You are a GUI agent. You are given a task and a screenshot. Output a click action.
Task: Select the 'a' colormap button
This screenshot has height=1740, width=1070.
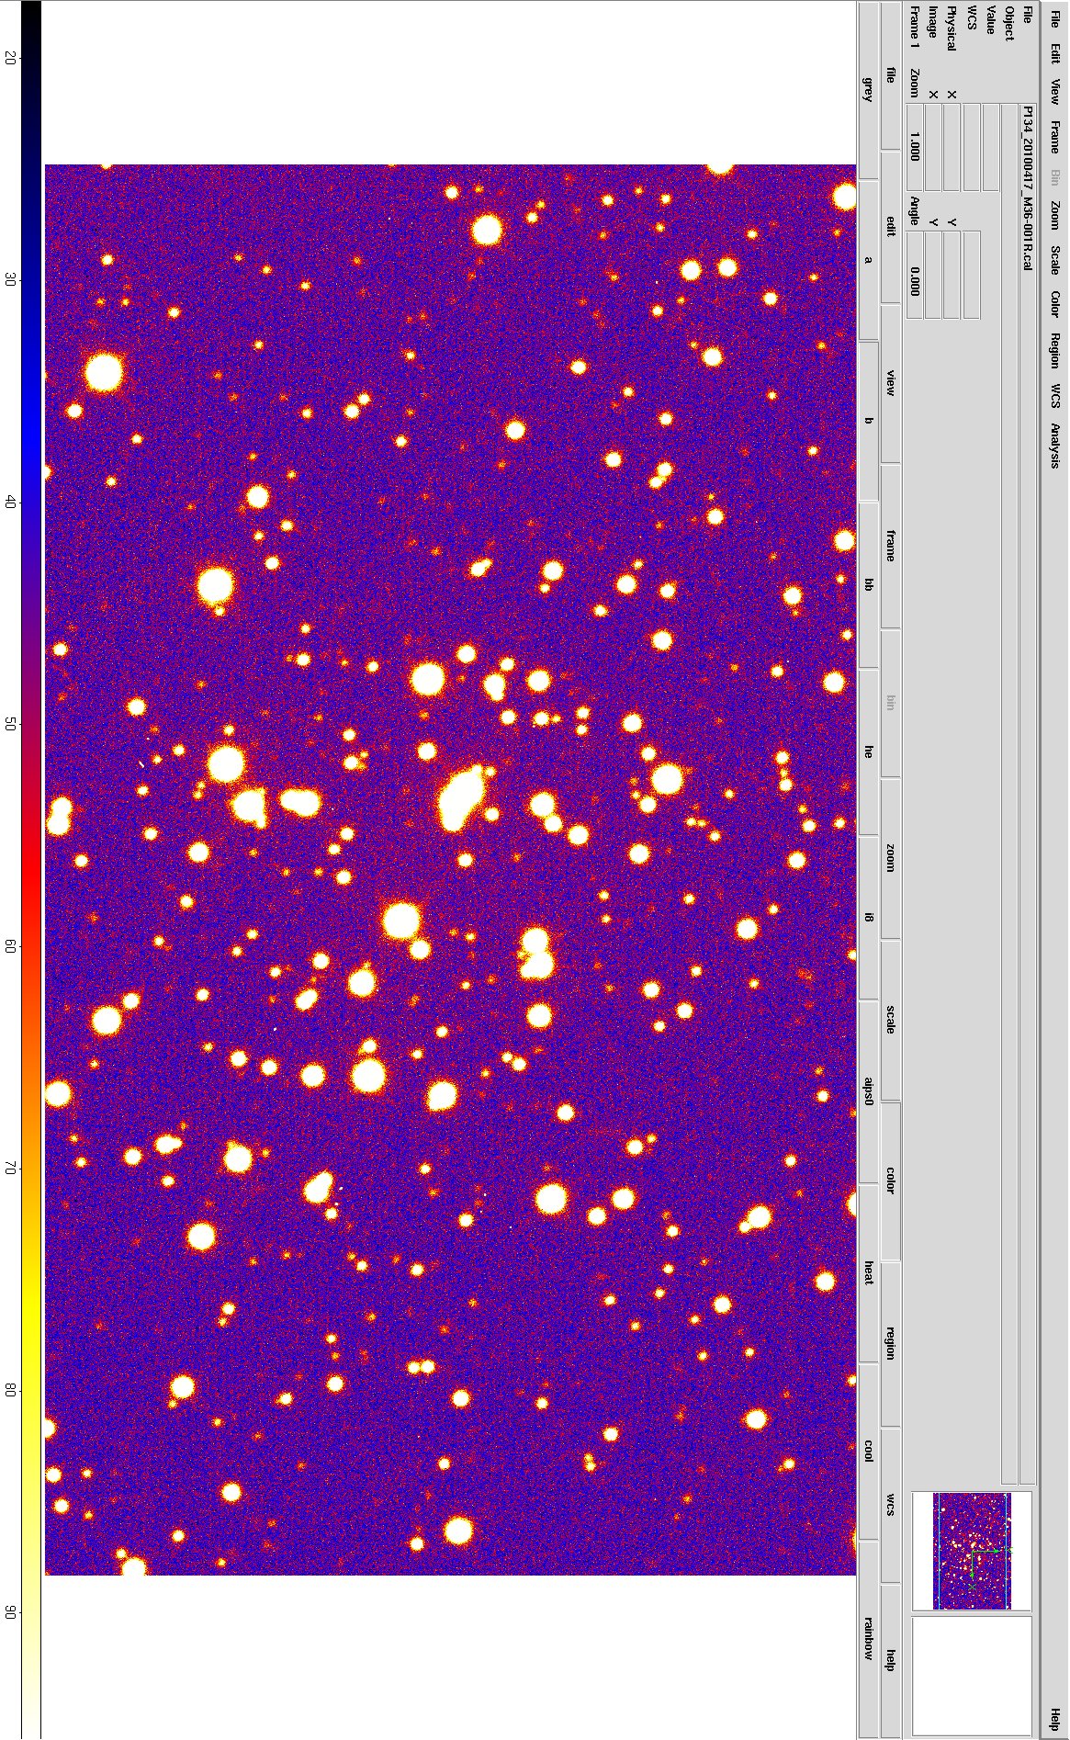(x=868, y=260)
